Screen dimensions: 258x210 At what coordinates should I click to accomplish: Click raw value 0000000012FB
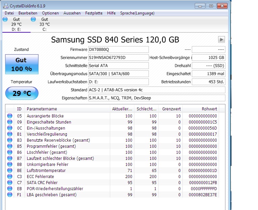click(203, 183)
